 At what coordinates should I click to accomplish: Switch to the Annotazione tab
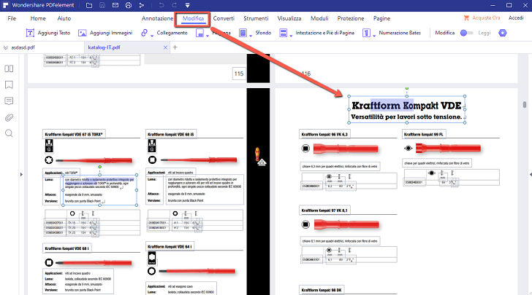[x=157, y=18]
